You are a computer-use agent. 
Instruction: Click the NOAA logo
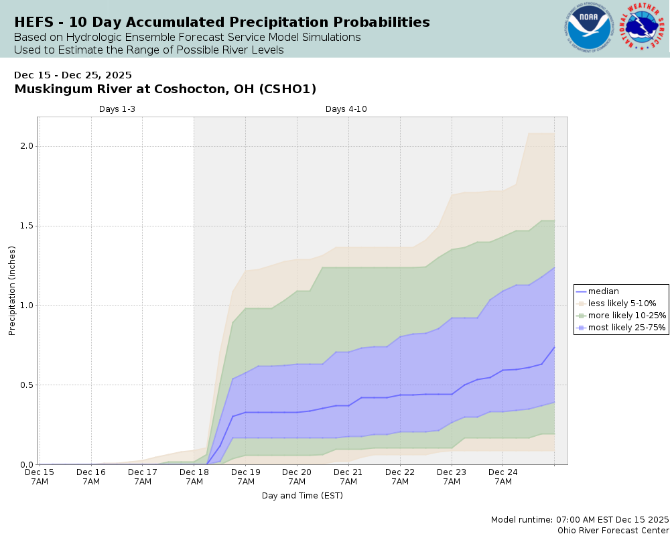(x=588, y=27)
